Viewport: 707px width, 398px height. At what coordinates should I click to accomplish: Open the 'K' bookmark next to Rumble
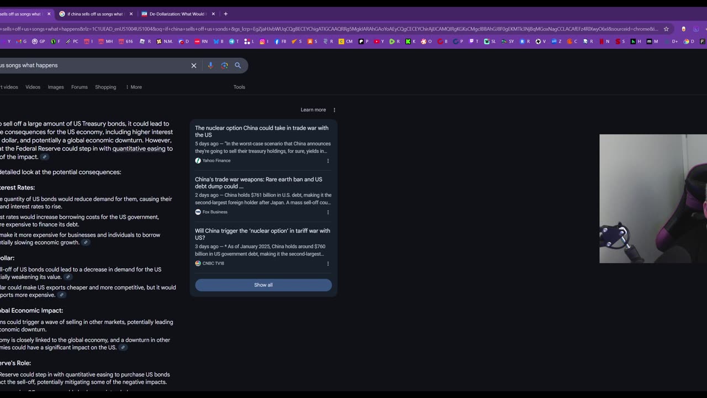(x=411, y=41)
